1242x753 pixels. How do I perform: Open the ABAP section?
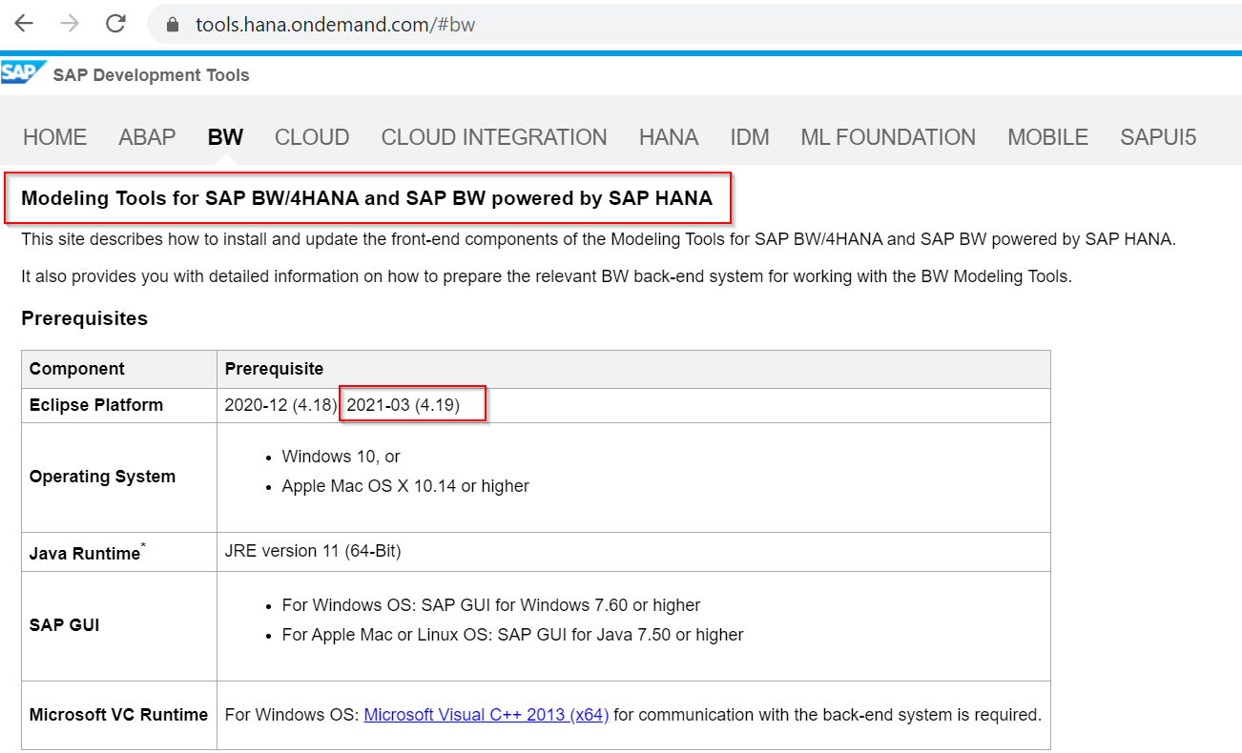tap(147, 136)
